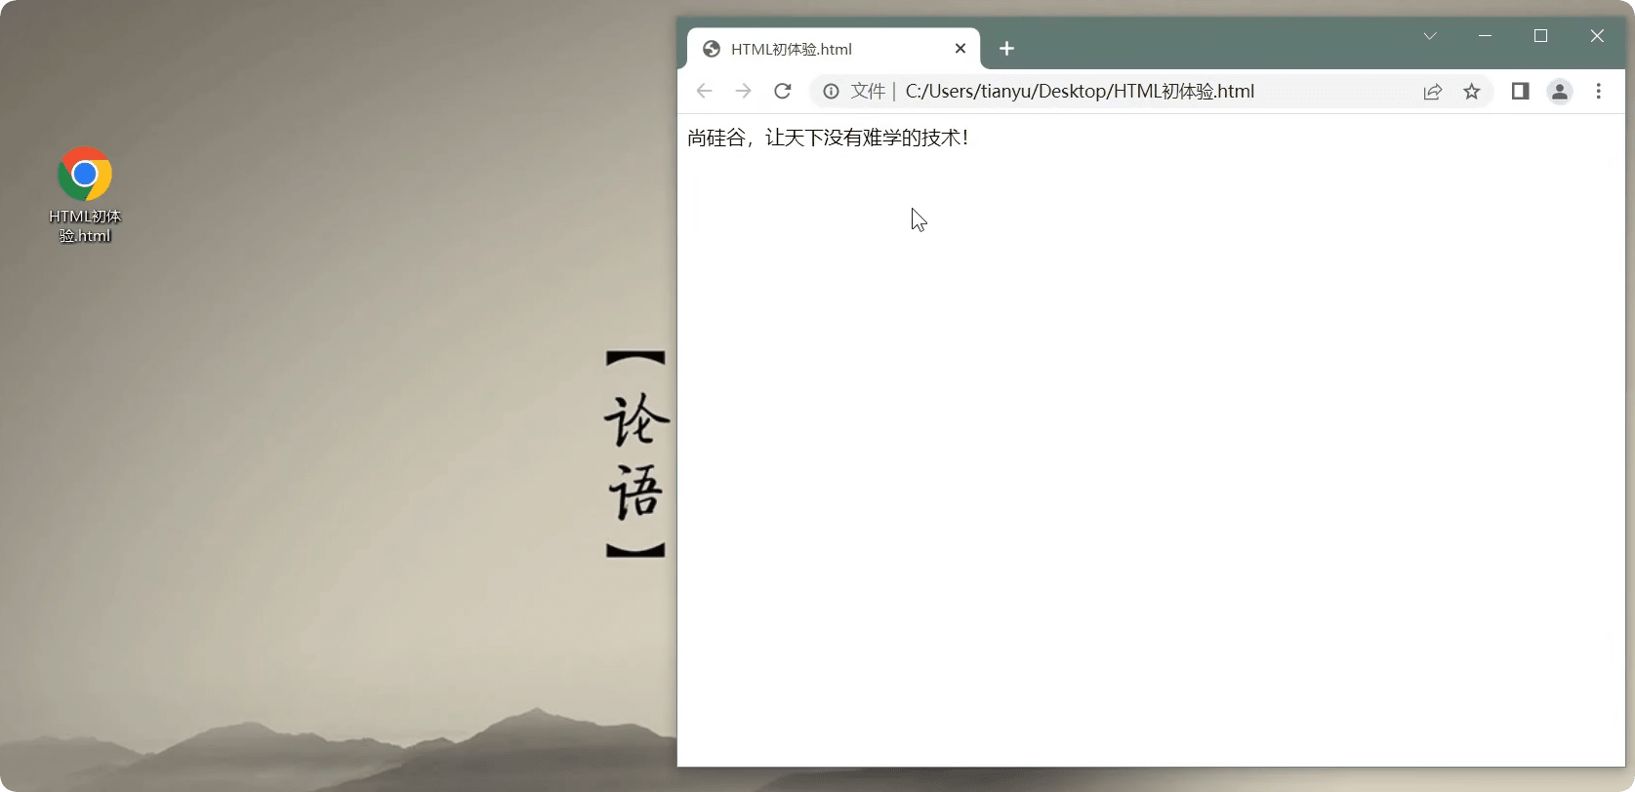The width and height of the screenshot is (1635, 792).
Task: Close the Chrome browser window
Action: tap(1596, 36)
